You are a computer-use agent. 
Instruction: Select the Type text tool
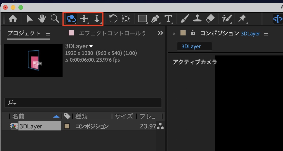[x=168, y=19]
